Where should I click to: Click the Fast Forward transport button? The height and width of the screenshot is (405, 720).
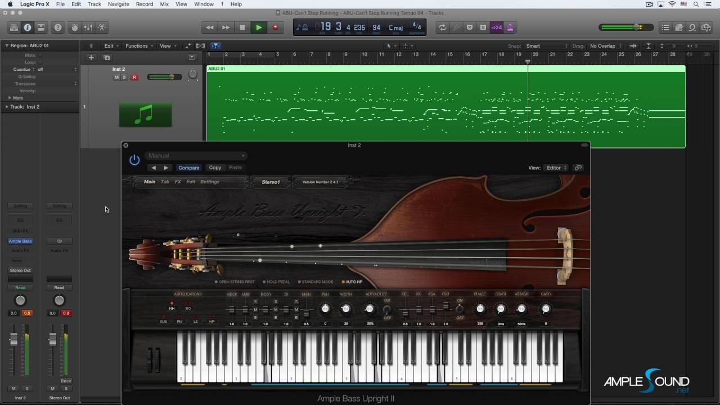click(x=226, y=27)
